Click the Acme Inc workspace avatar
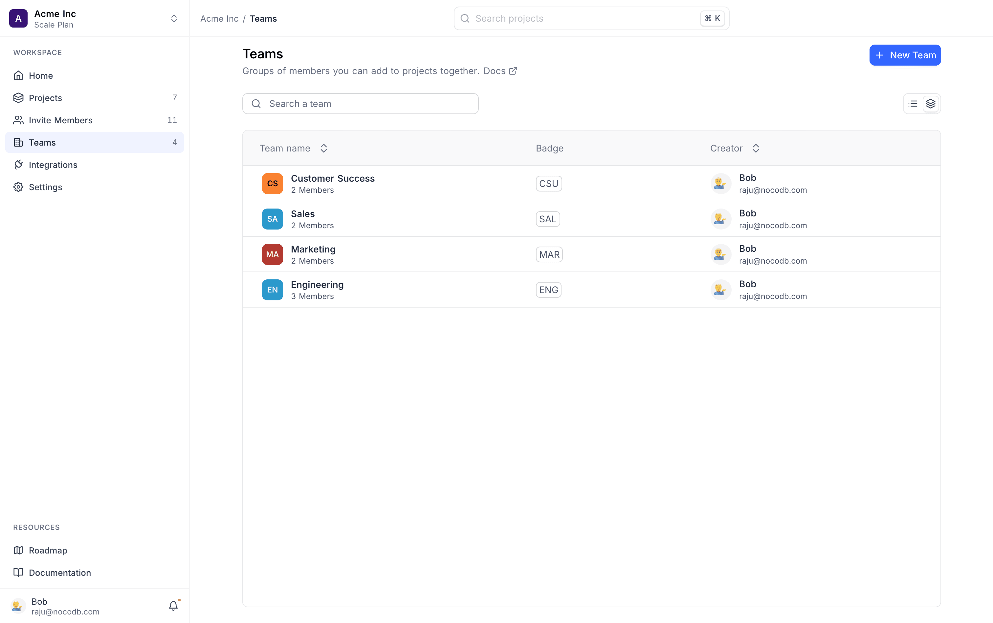 click(x=18, y=19)
